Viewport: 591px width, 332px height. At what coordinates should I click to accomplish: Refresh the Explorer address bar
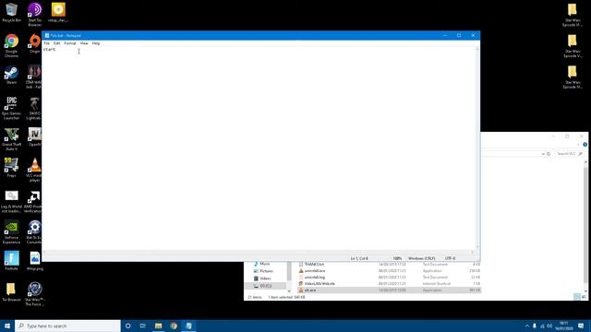click(549, 154)
